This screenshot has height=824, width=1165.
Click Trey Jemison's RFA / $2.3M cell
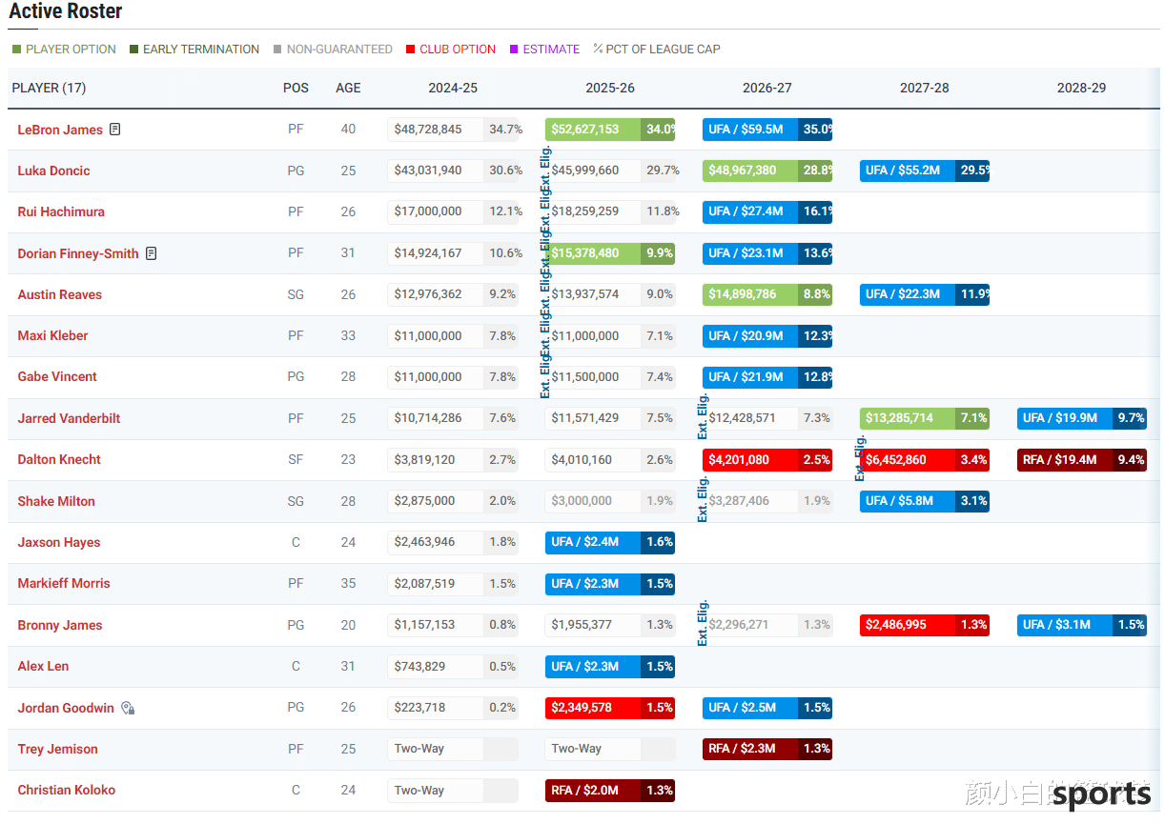[x=767, y=749]
